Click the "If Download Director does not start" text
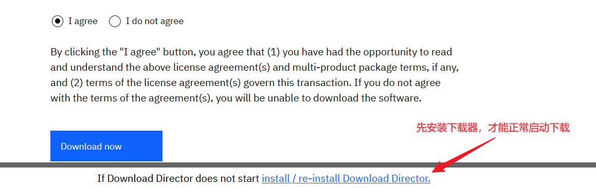 click(x=178, y=179)
